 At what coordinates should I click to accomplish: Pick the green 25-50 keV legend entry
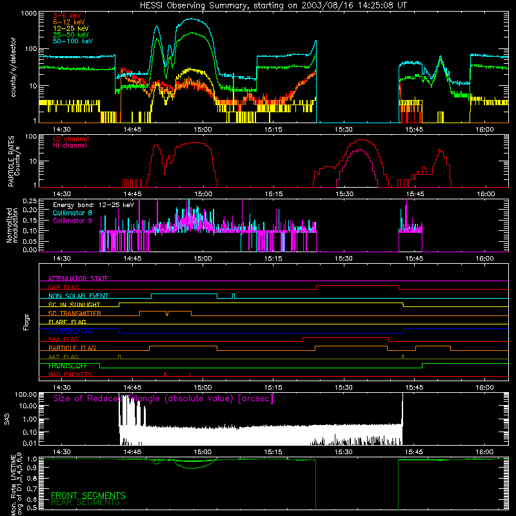[x=70, y=35]
